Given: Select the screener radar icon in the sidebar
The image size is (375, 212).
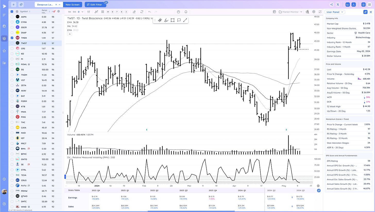Looking at the screenshot, I should click(4, 39).
